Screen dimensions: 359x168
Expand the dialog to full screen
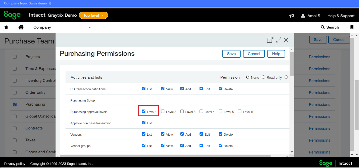coord(279,40)
